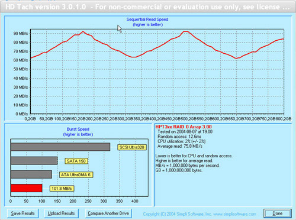The image size is (296, 220).
Task: Upload Results to the website
Action: 61,213
